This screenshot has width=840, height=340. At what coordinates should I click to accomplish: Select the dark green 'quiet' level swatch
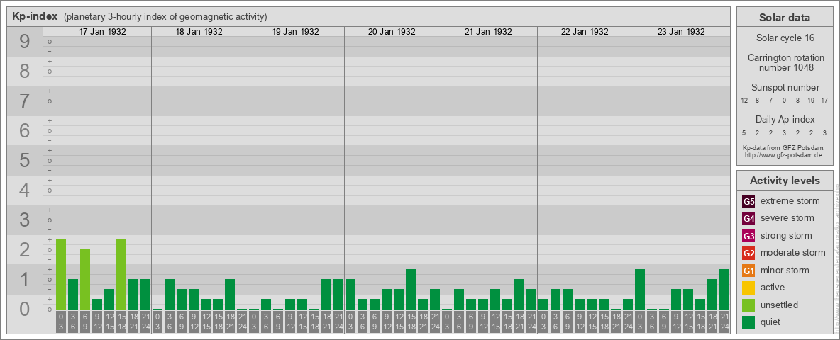coord(748,322)
